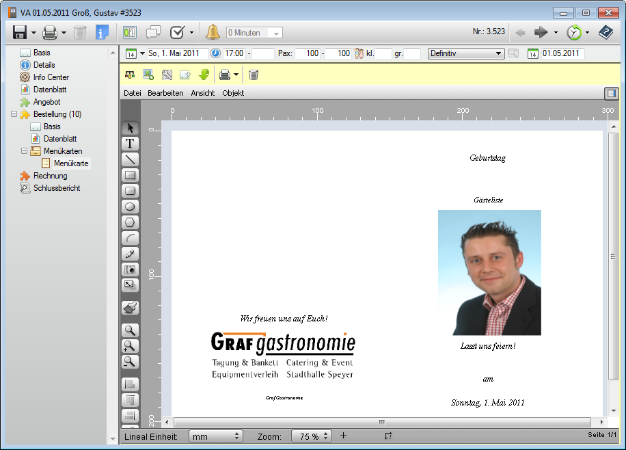The height and width of the screenshot is (450, 626).
Task: Collapse the Menükarten tree node
Action: 25,151
